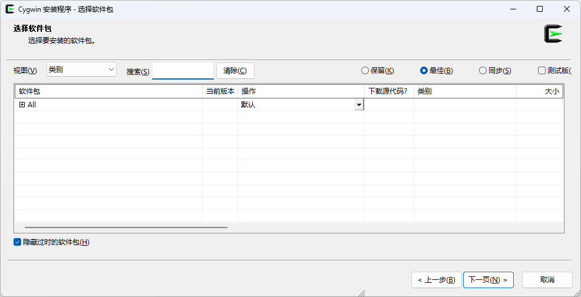
Task: Click the 操作 column header
Action: click(301, 91)
